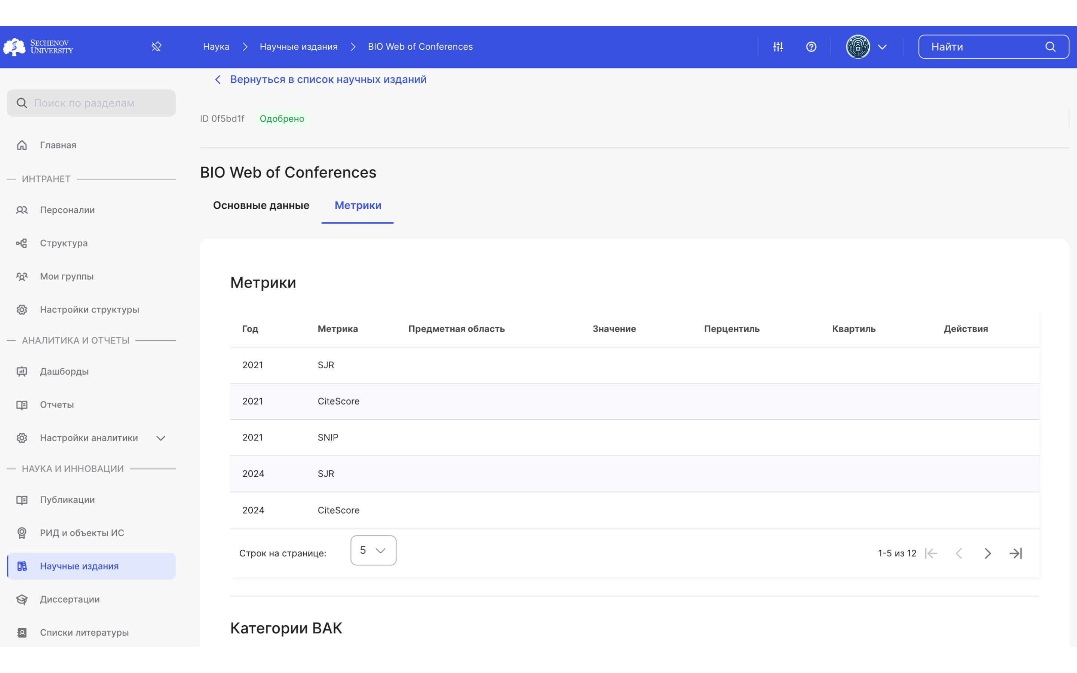Click the РИД award ribbon icon

(x=22, y=533)
